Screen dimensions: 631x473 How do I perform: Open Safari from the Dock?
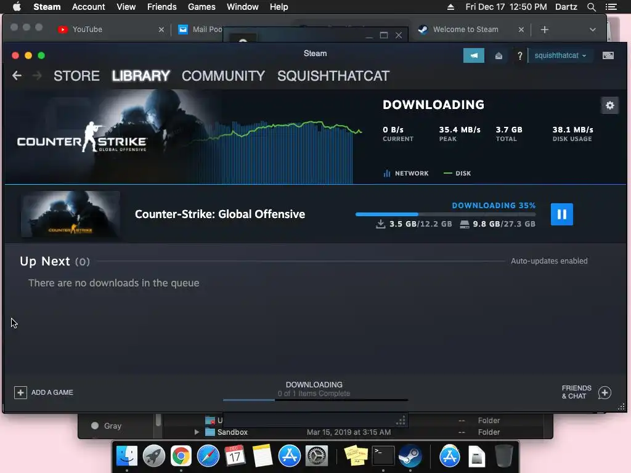(x=208, y=456)
